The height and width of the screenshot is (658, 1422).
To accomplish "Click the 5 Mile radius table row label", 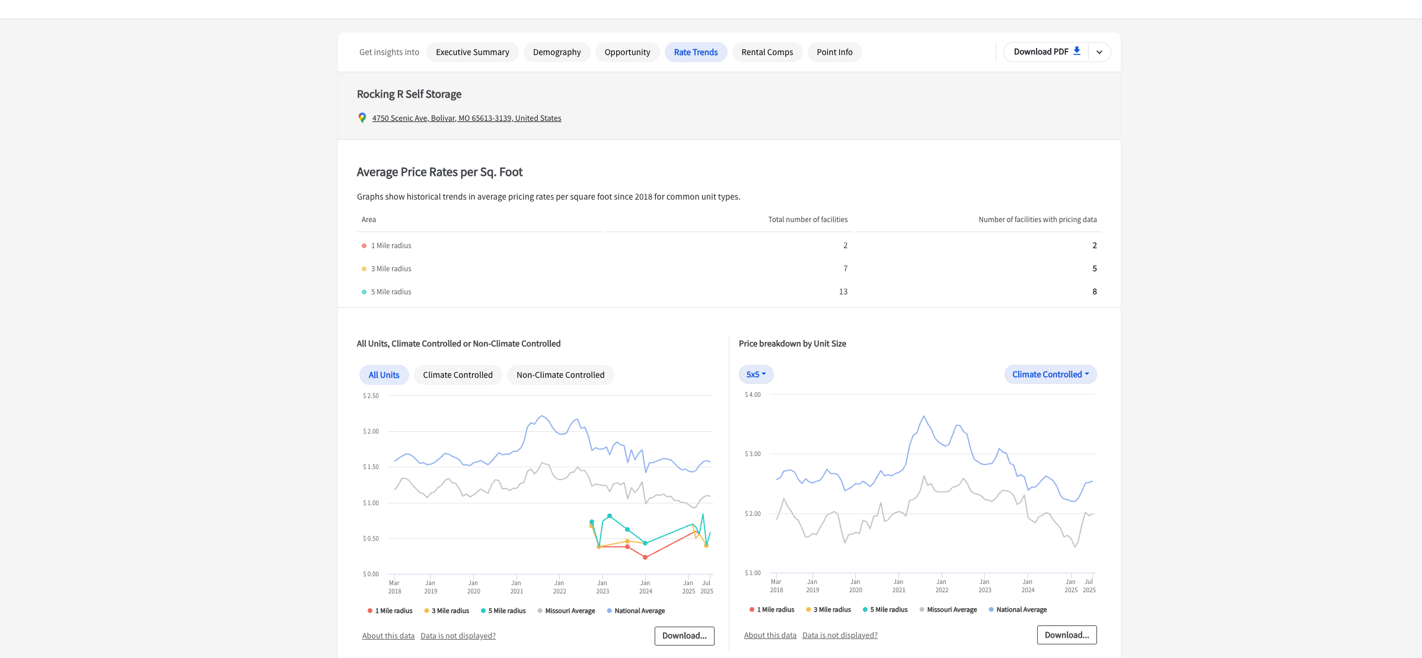I will [391, 291].
